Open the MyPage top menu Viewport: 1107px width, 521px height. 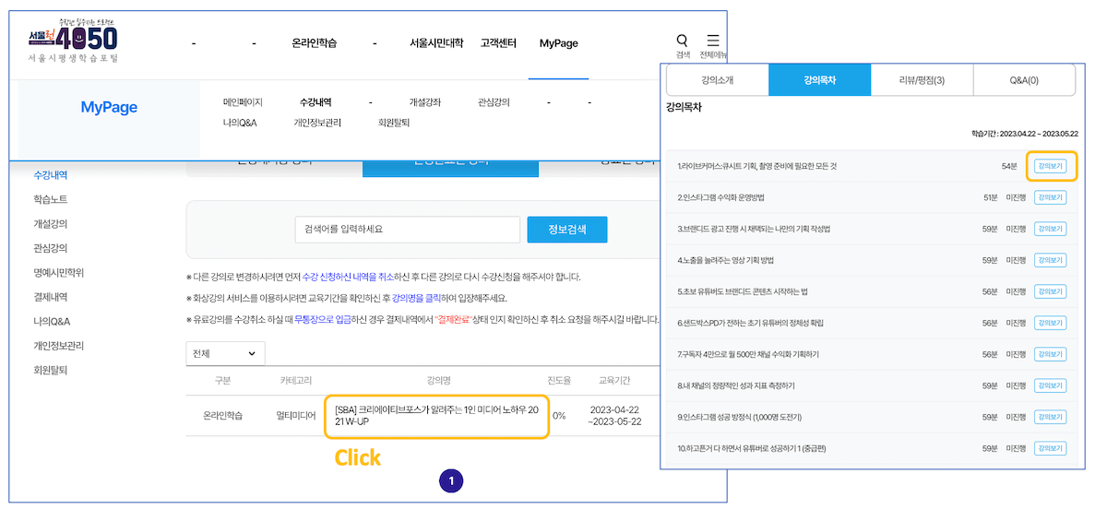click(558, 43)
